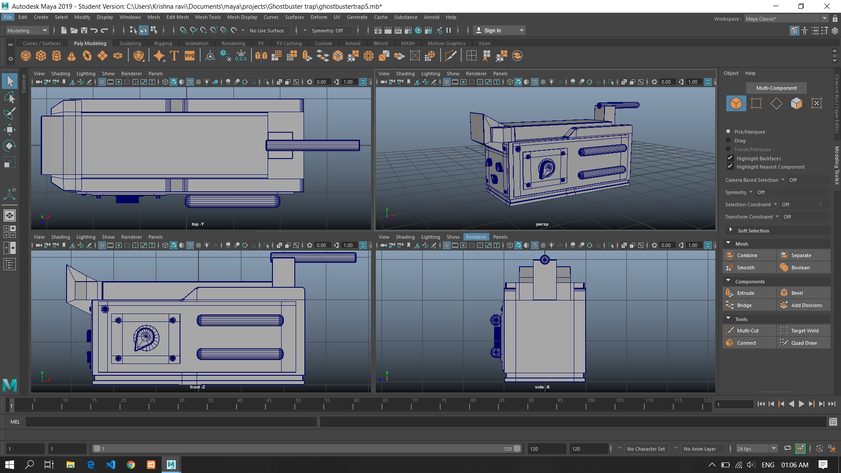Click the Redo arrow in status line
Screen dimensions: 841x473
tap(104, 30)
